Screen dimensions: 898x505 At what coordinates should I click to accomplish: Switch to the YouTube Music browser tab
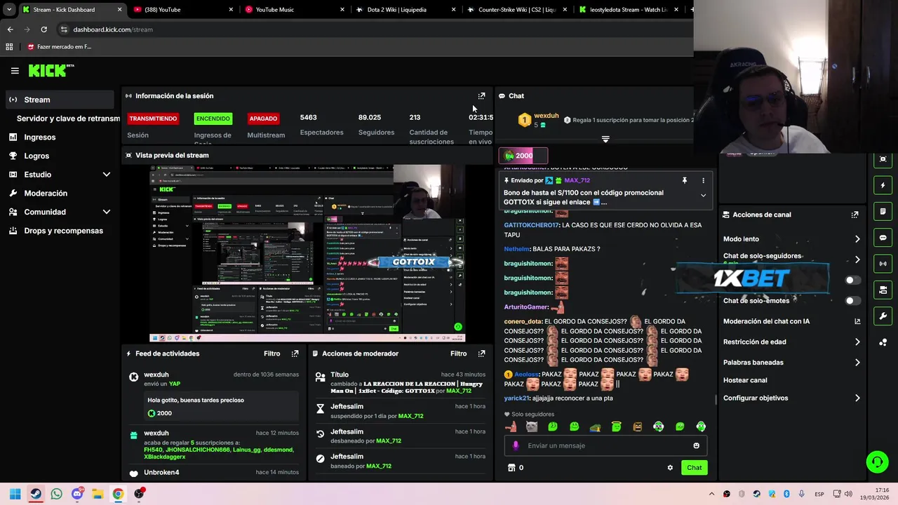(295, 10)
